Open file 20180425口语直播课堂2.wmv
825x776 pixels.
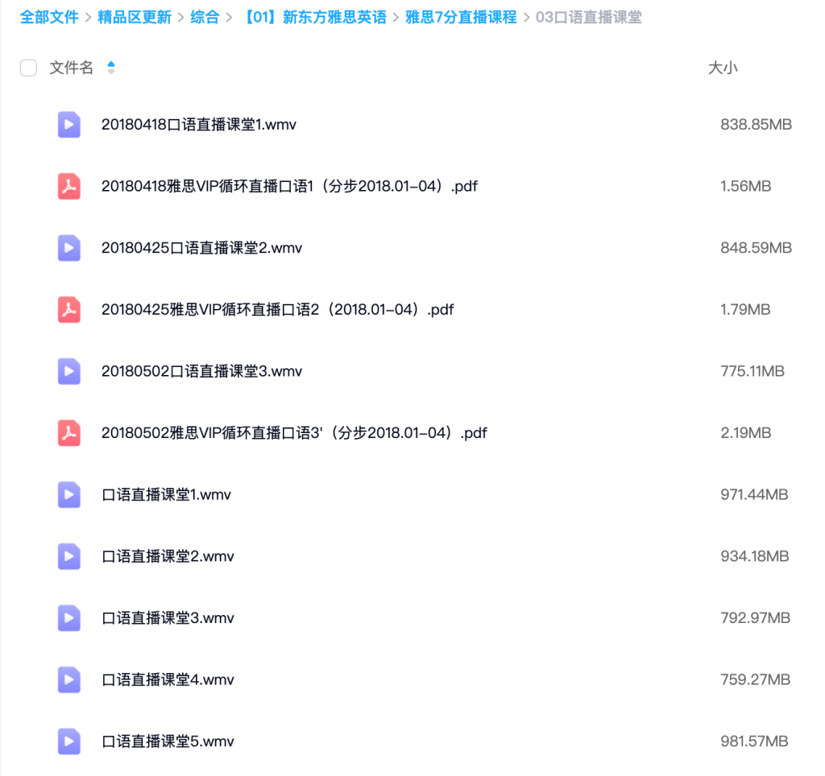click(x=202, y=248)
